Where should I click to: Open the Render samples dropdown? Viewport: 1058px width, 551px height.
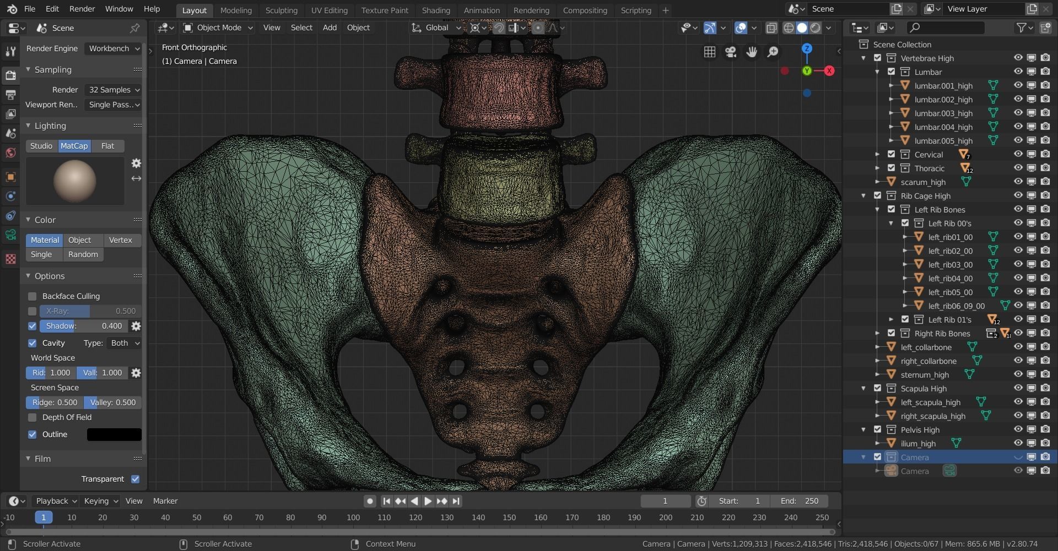[x=114, y=90]
